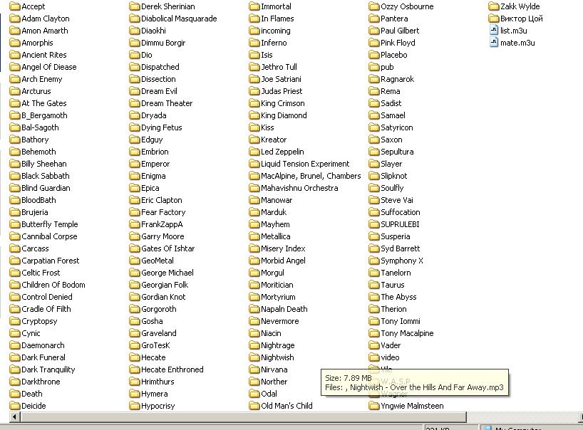
Task: Select the 'Carpatian Forest' folder name
Action: click(50, 261)
